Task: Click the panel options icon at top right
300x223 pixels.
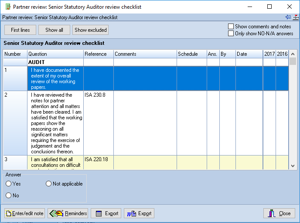Action: (296, 17)
